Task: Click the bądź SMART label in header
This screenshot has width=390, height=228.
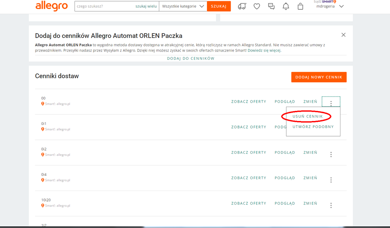Action: tap(325, 2)
